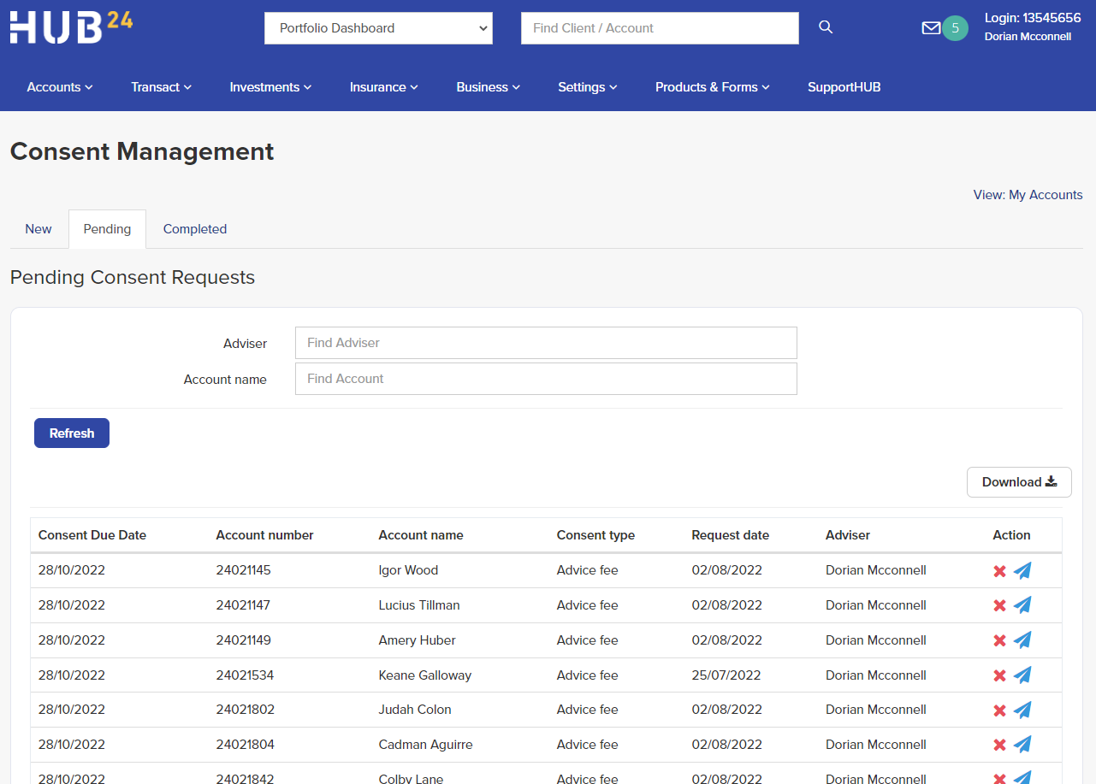Open the View: My Accounts link
1096x784 pixels.
[x=1028, y=194]
